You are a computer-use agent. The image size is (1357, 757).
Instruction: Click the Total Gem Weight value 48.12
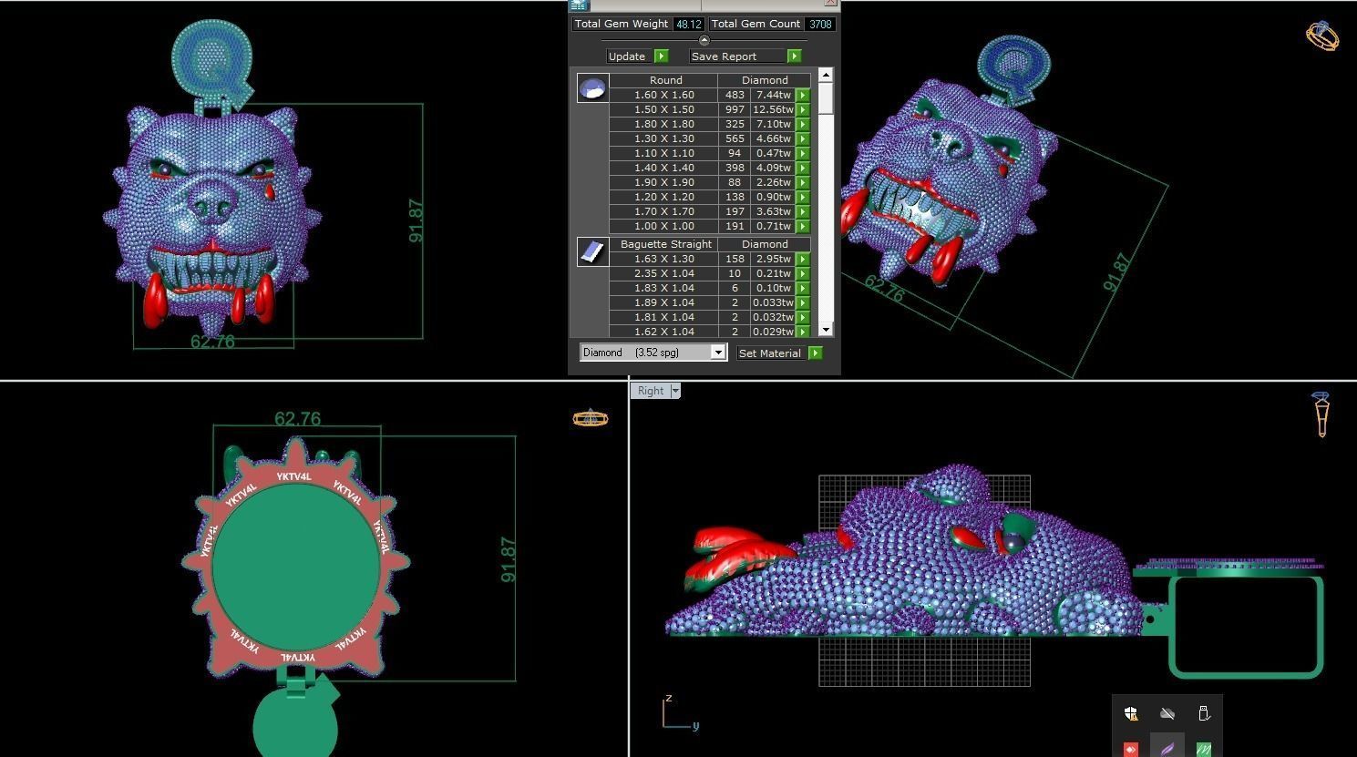pos(689,25)
